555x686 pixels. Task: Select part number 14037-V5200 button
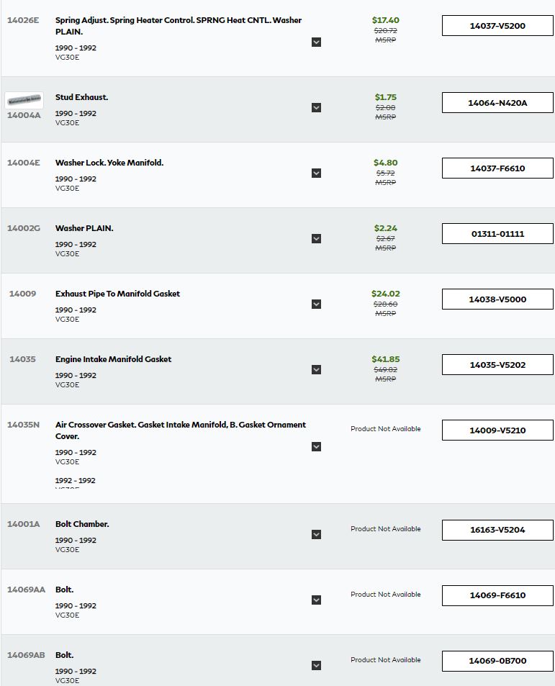tap(497, 26)
